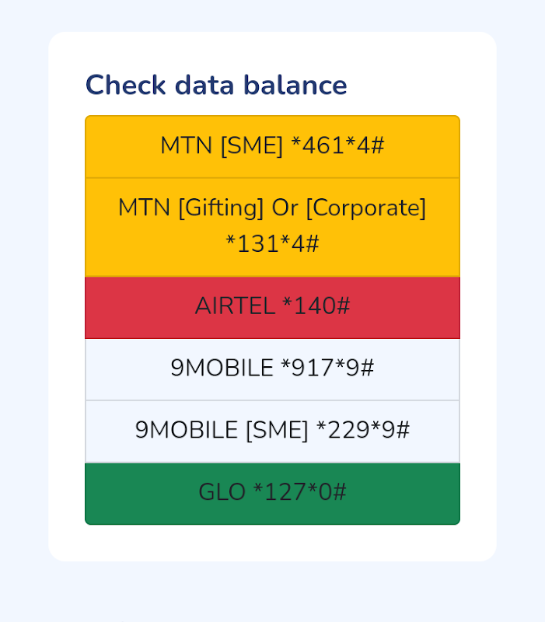The width and height of the screenshot is (545, 622).
Task: Select the green GLO *127*0# row
Action: coord(272,494)
